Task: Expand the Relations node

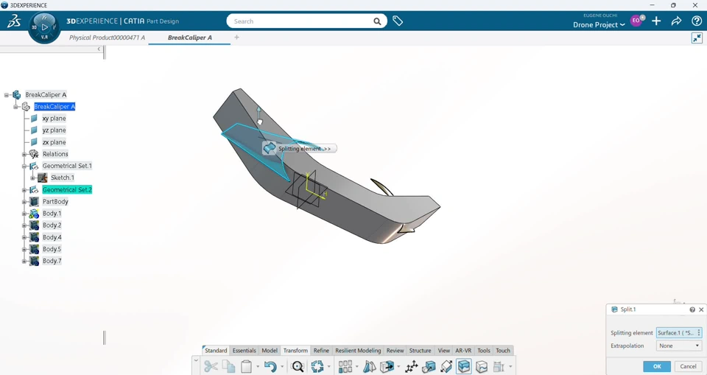Action: (x=24, y=154)
